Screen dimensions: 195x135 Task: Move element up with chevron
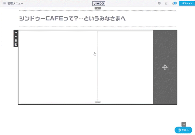[x=16, y=32]
